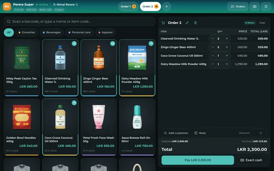
Task: Click the camera scanner icon
Action: [254, 6]
